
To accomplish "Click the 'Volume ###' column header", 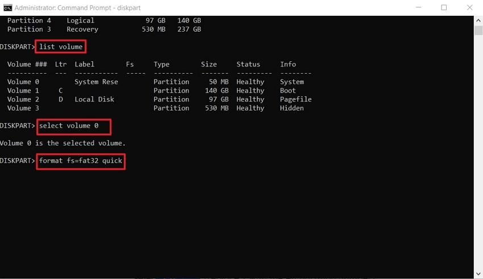I will tap(27, 64).
